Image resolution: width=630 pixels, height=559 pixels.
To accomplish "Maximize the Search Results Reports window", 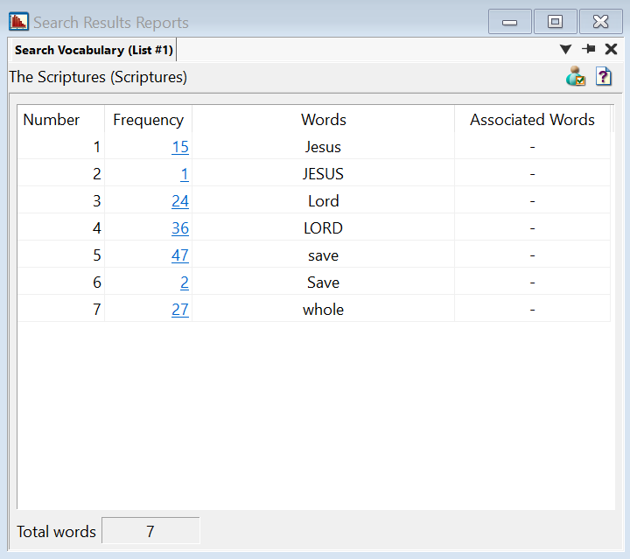I will coord(555,22).
